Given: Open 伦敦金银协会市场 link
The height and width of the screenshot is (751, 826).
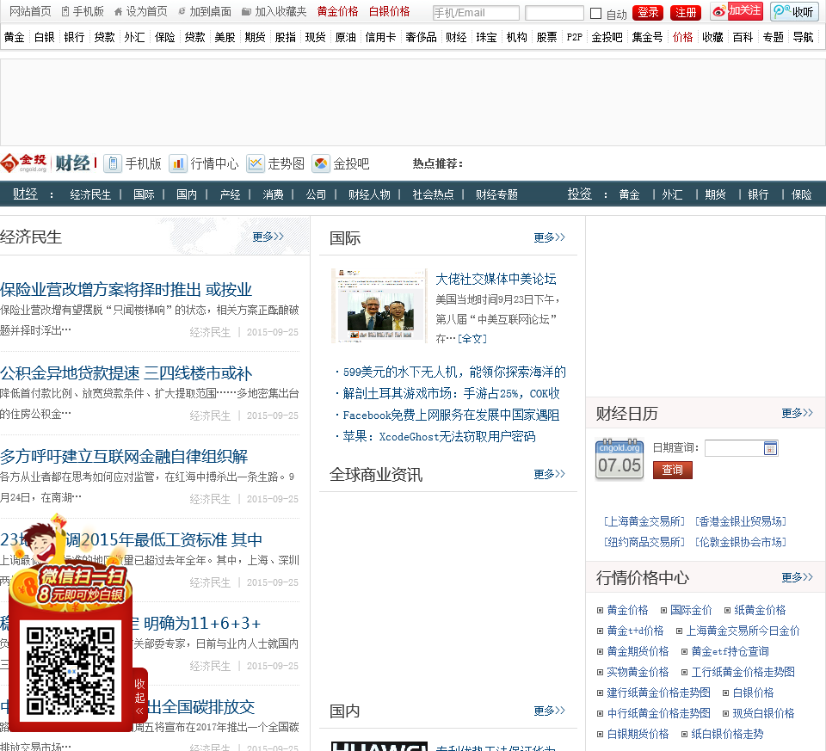Looking at the screenshot, I should click(x=741, y=542).
